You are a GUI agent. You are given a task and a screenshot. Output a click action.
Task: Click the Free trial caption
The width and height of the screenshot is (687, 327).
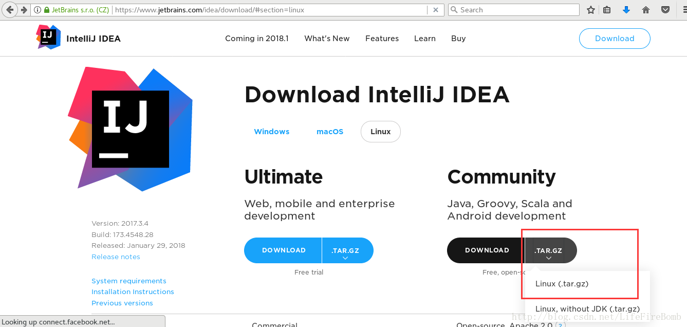pos(309,272)
